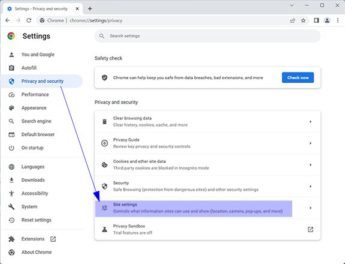
Task: Expand the Privacy Guide row arrow
Action: [x=310, y=143]
